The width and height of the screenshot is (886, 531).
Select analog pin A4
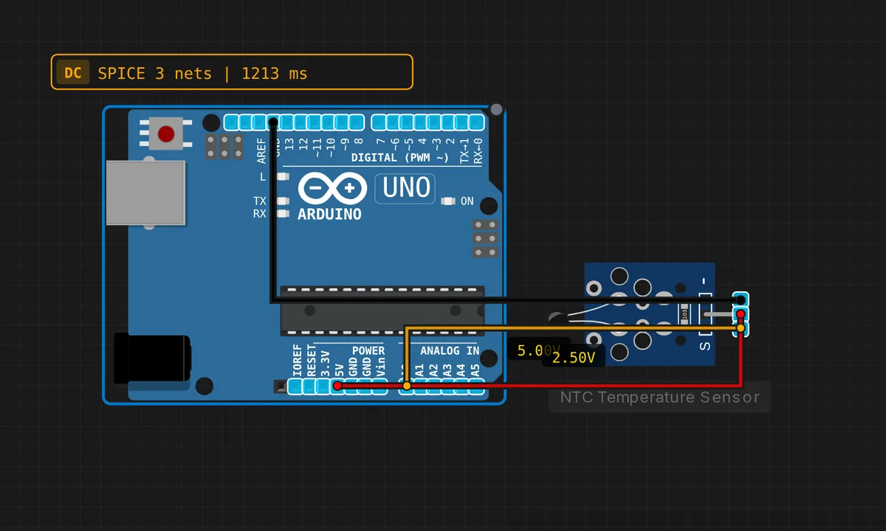pos(463,386)
